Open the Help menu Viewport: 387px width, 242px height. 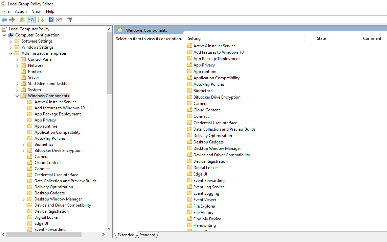50,11
